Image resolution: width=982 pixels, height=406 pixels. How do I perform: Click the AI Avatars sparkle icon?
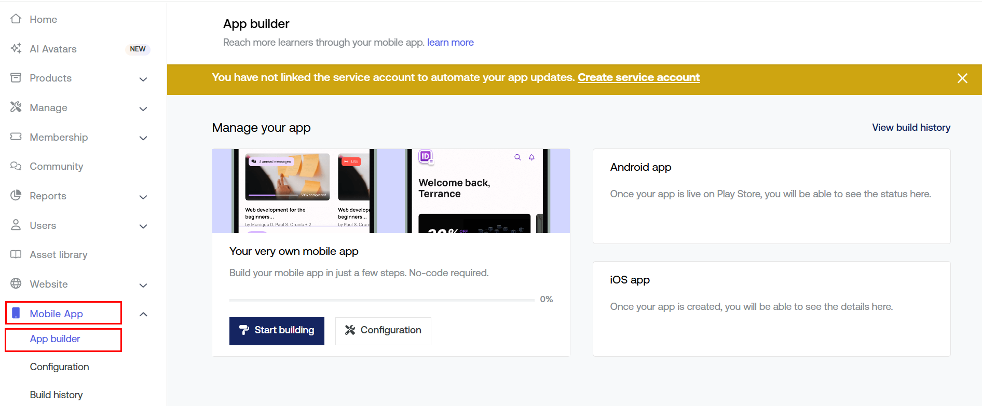point(16,49)
